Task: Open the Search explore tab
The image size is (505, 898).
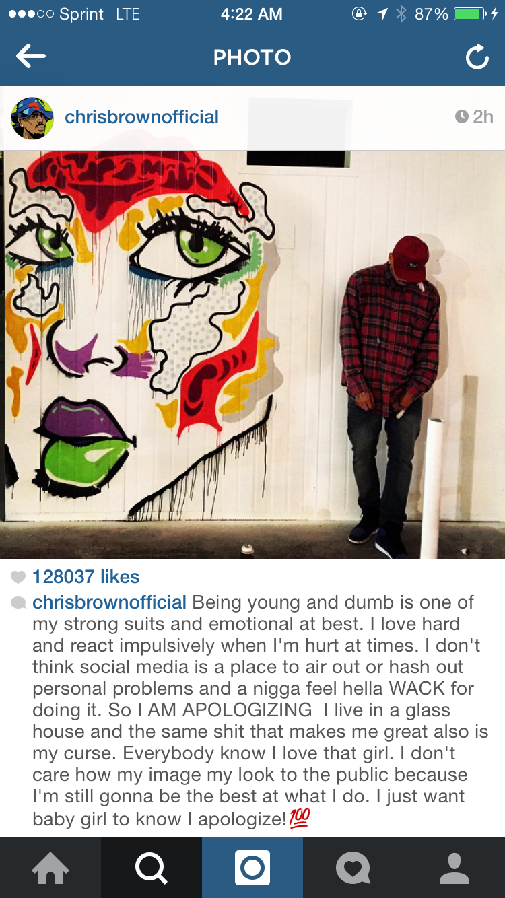Action: coord(151,868)
